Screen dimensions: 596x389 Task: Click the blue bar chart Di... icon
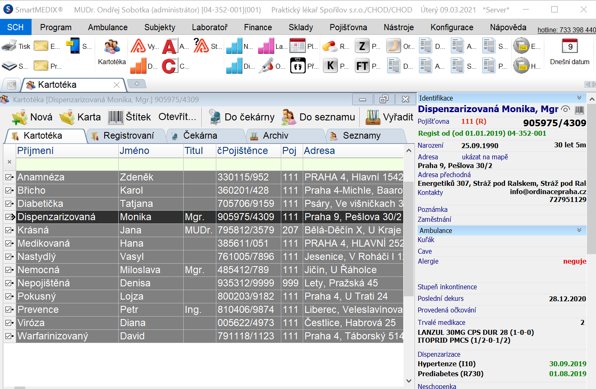pos(234,66)
